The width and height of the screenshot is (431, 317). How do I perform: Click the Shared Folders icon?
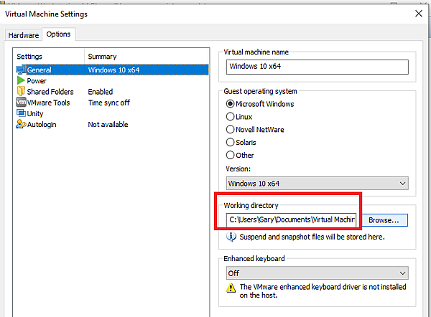coord(21,91)
